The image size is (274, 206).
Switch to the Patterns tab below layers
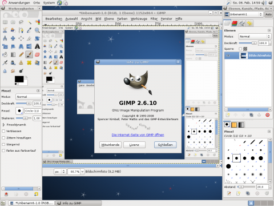[x=234, y=125]
